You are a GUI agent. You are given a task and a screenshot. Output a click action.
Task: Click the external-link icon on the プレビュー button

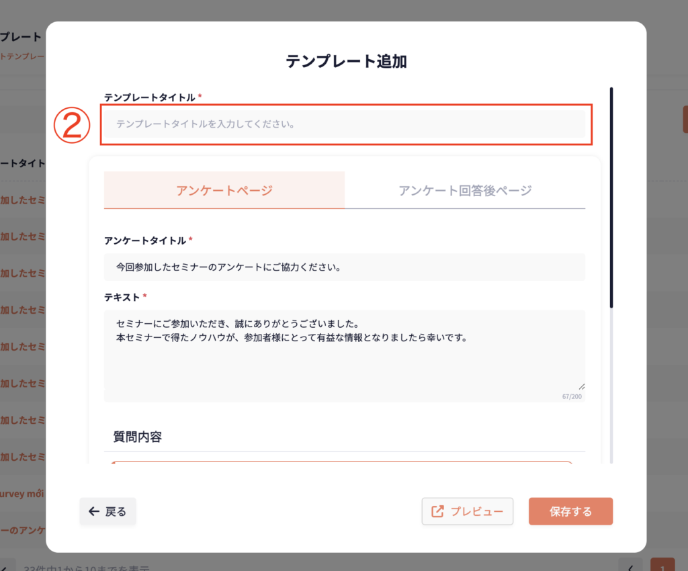point(437,512)
